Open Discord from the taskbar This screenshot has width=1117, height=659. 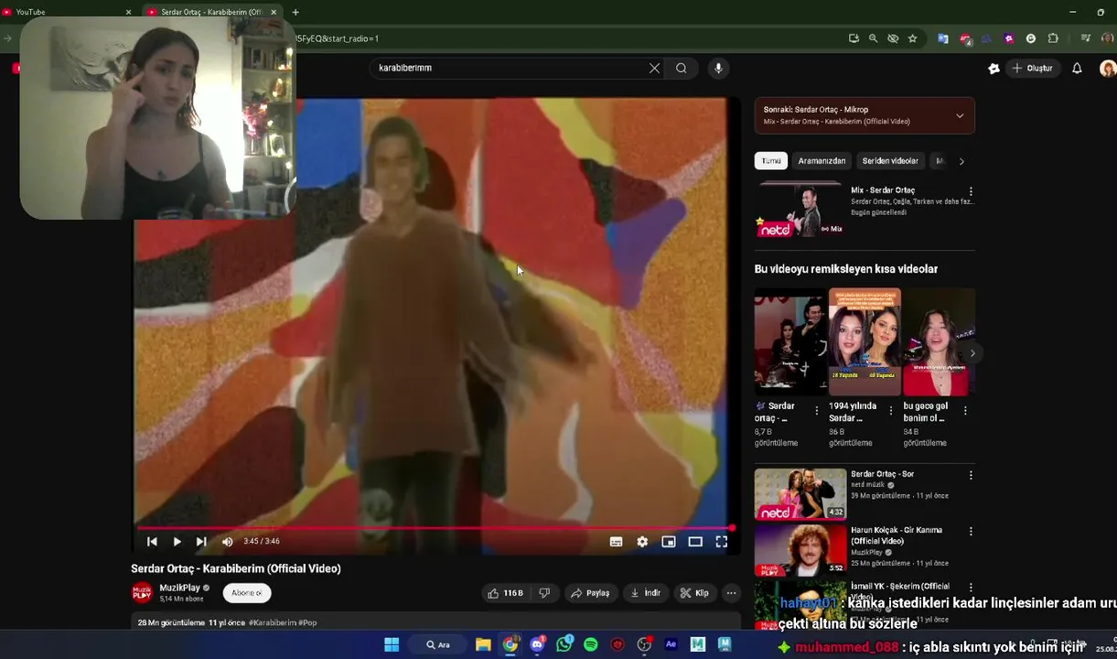pos(537,645)
